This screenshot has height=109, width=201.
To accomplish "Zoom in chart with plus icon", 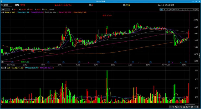I will click(197, 107).
